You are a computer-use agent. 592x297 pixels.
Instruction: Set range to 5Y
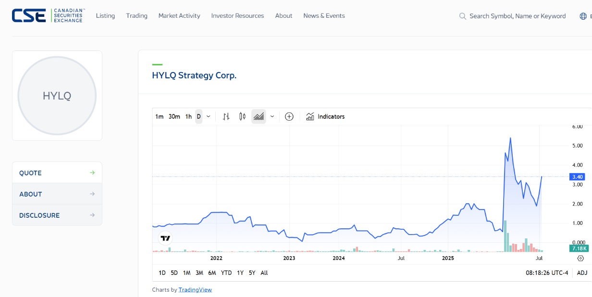pyautogui.click(x=252, y=272)
